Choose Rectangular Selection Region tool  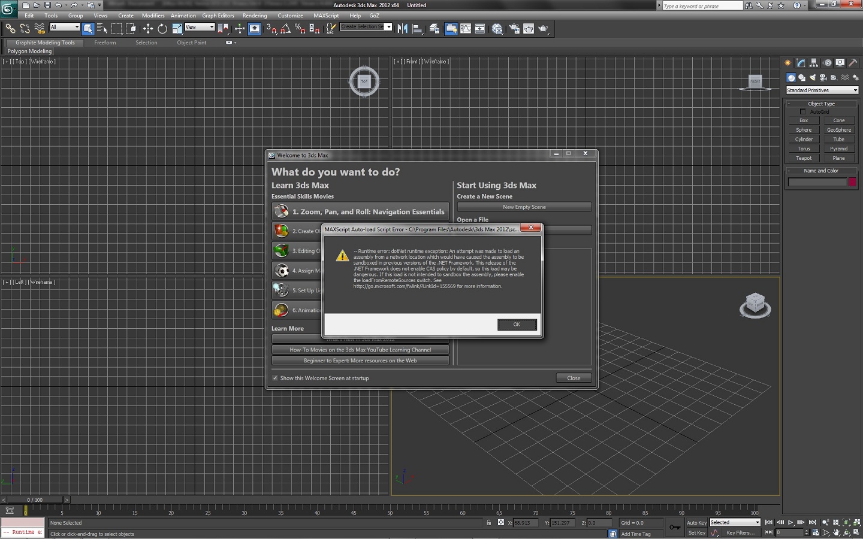[117, 28]
